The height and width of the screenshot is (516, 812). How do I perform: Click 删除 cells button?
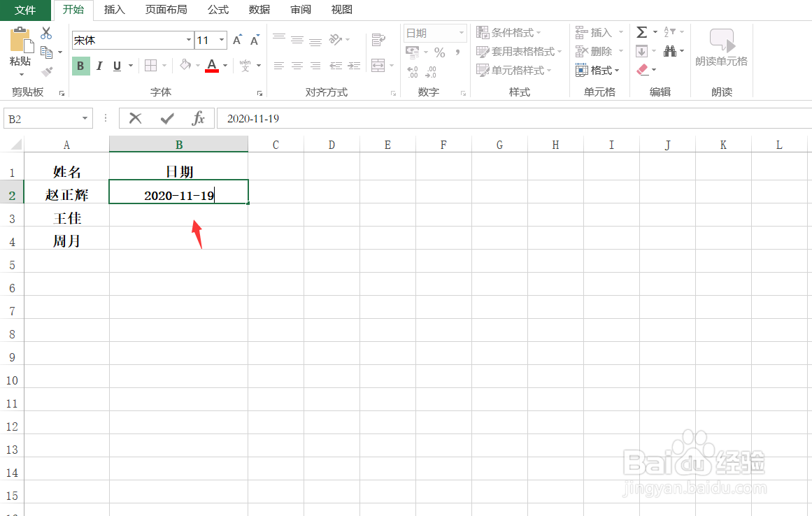point(594,51)
